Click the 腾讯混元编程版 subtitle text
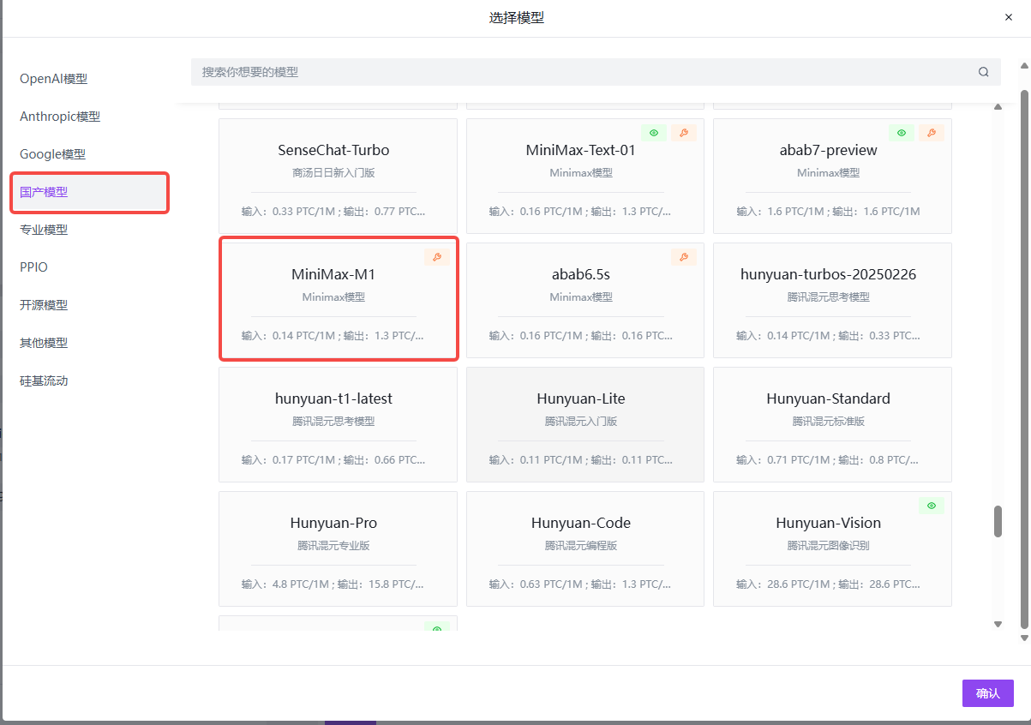Image resolution: width=1031 pixels, height=725 pixels. 581,545
